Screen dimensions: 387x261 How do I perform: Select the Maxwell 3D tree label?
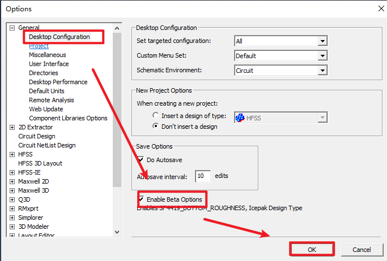point(33,190)
